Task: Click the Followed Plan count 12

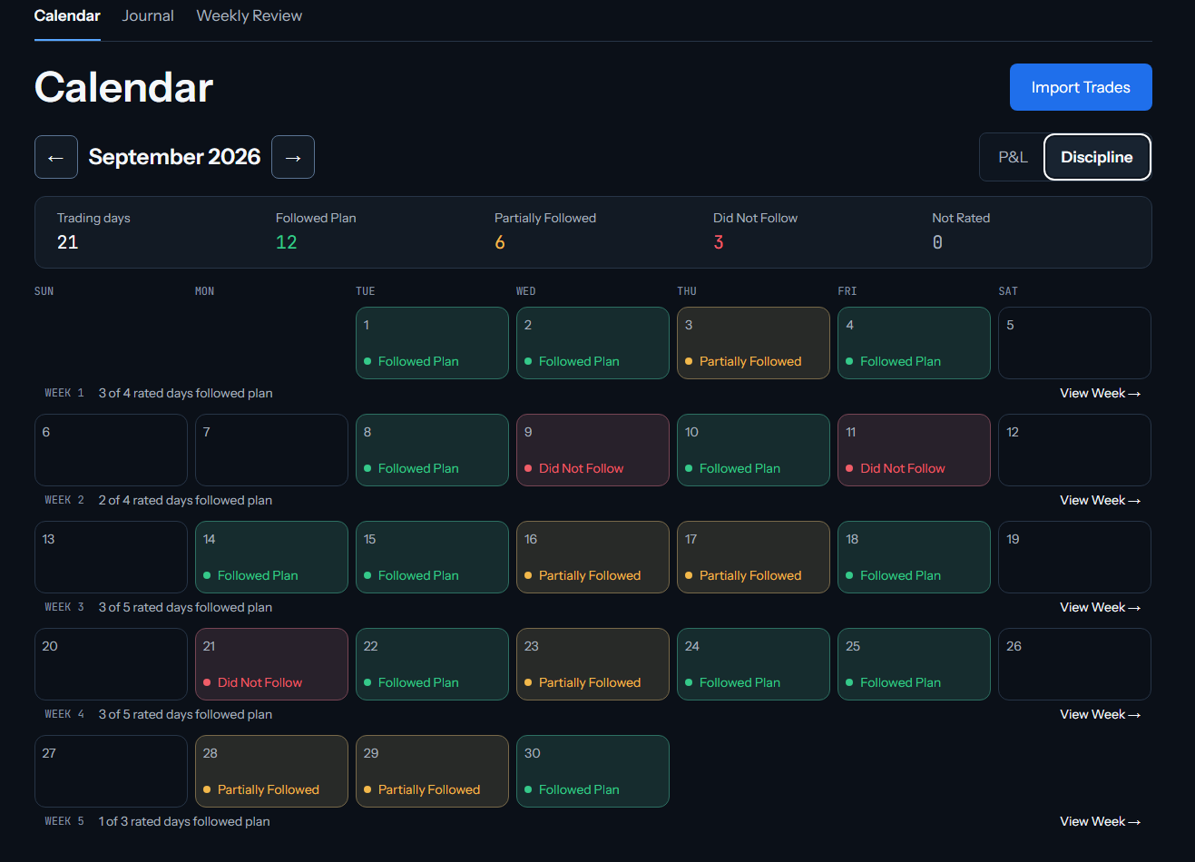Action: pyautogui.click(x=287, y=242)
